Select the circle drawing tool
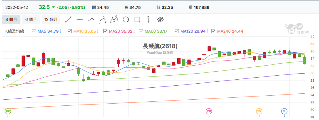Viewport: 319px width, 120px height. point(126,20)
